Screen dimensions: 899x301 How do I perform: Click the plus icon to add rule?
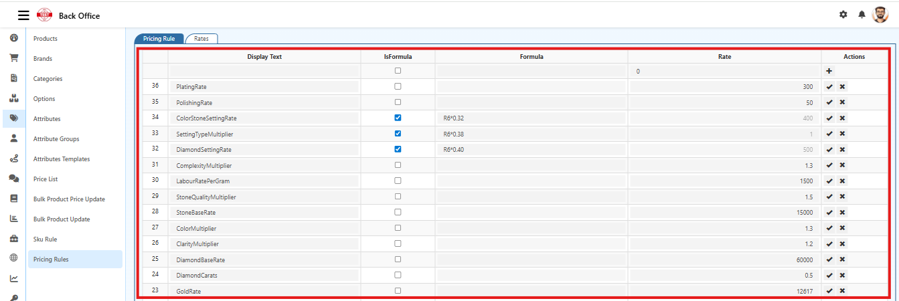click(x=829, y=71)
